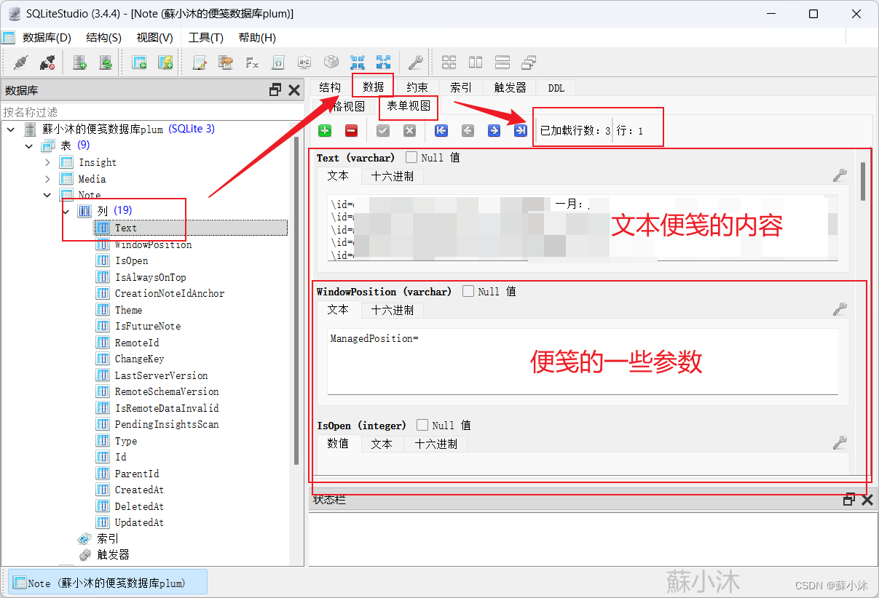Image resolution: width=879 pixels, height=598 pixels.
Task: Click the connect to database plug icon
Action: 21,63
